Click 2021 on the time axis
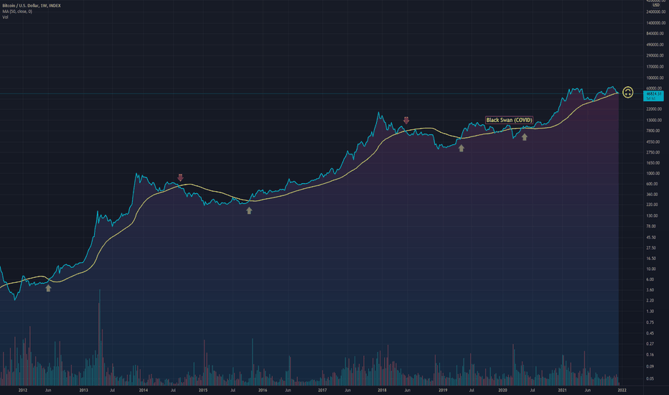Screen dimensions: 669x395 (x=562, y=390)
